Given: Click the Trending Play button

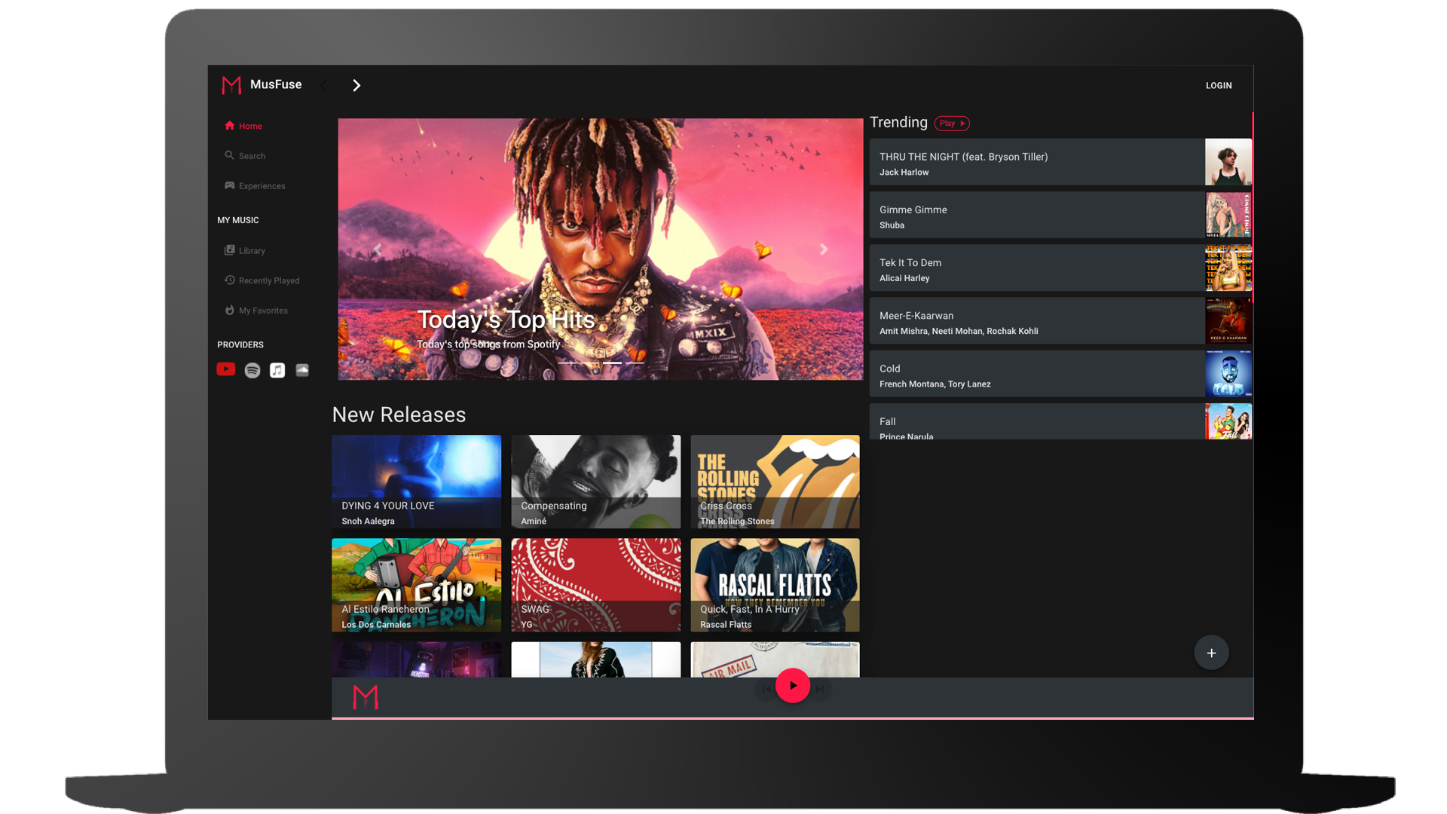Looking at the screenshot, I should tap(952, 123).
